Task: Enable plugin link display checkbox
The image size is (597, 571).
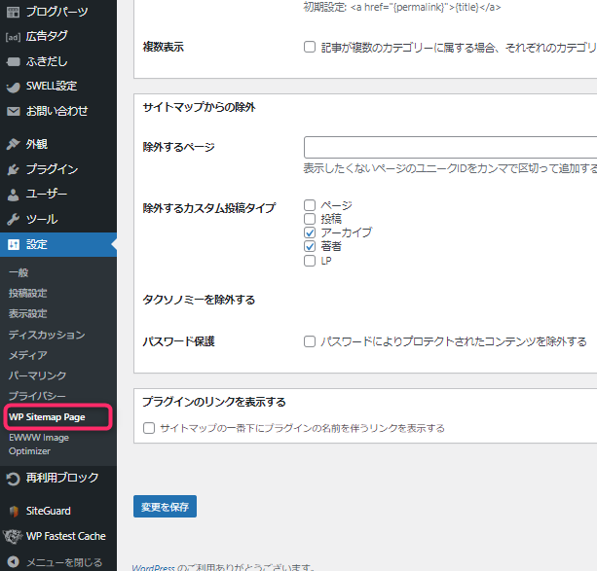Action: pyautogui.click(x=149, y=428)
